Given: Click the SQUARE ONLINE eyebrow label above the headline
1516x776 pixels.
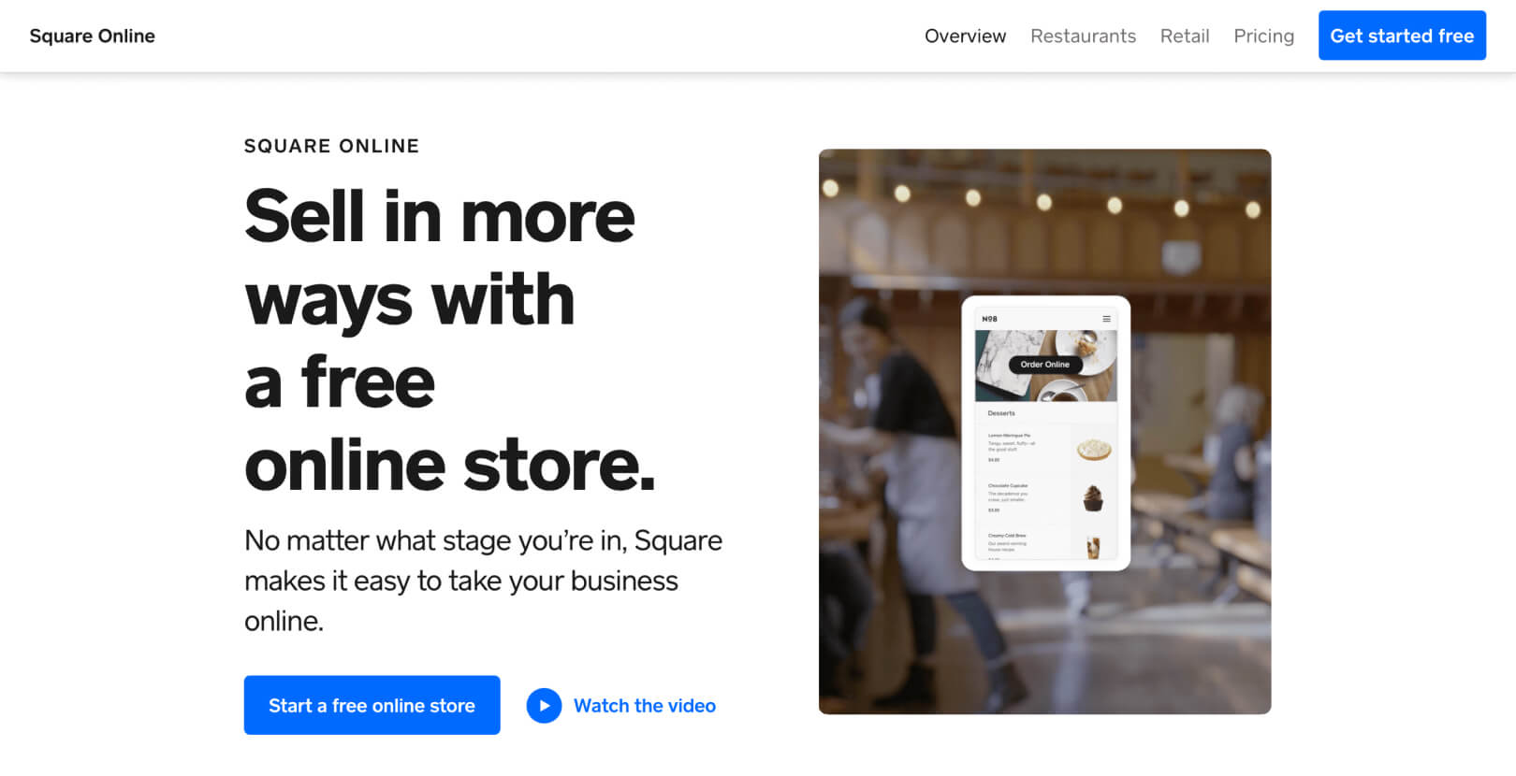Looking at the screenshot, I should tap(331, 146).
